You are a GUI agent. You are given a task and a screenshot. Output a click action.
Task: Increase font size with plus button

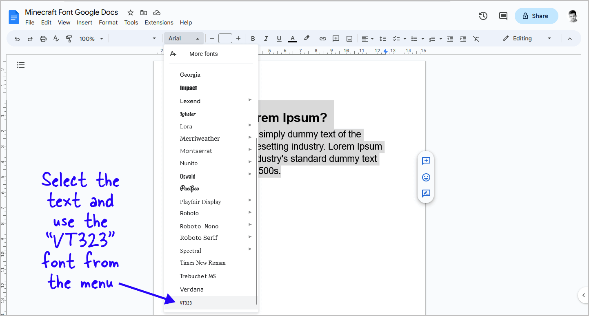pos(238,38)
